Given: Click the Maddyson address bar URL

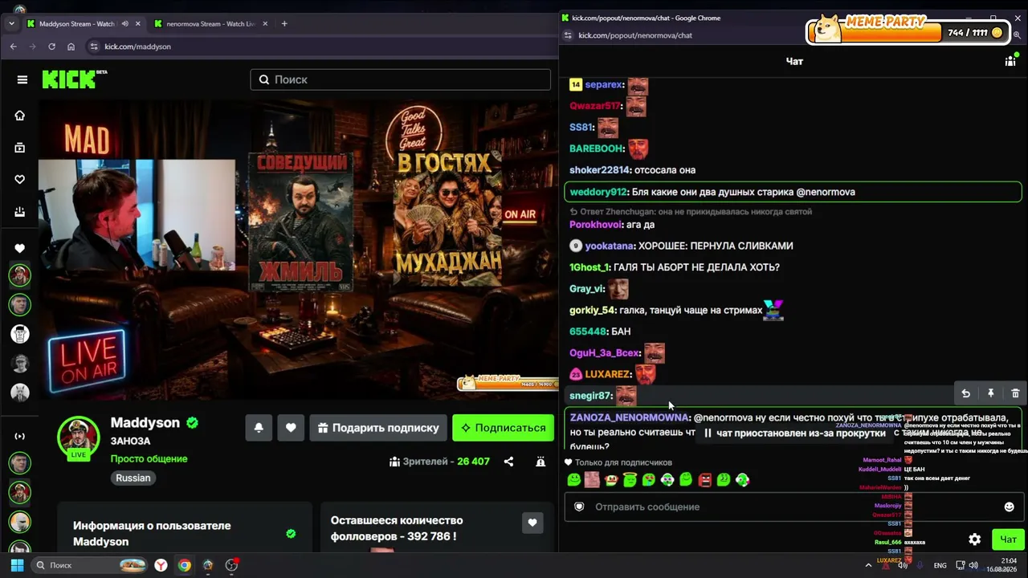Looking at the screenshot, I should [137, 47].
